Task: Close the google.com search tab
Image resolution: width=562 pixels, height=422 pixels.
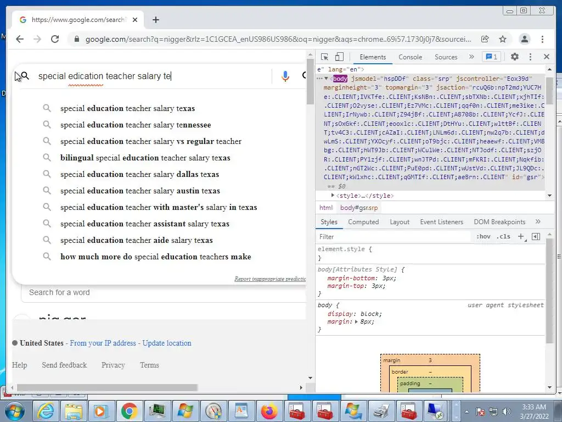Action: point(135,20)
